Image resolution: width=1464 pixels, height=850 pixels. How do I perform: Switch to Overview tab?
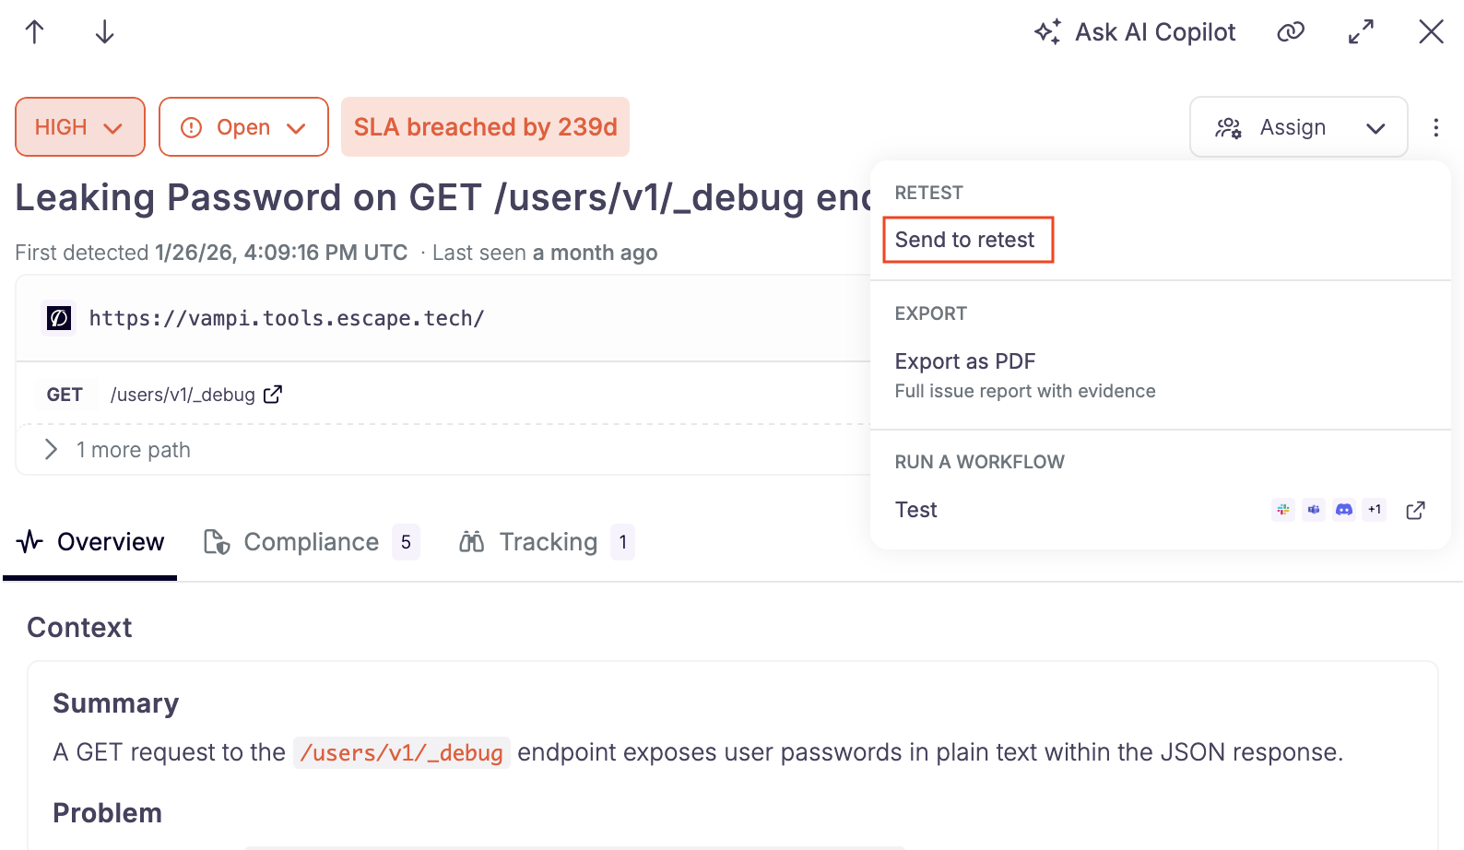[x=90, y=542]
